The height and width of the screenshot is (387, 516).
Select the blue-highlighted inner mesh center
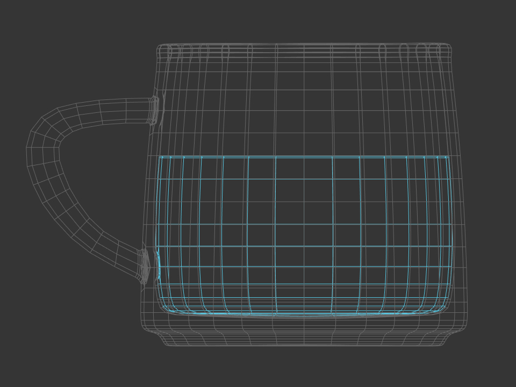(304, 234)
